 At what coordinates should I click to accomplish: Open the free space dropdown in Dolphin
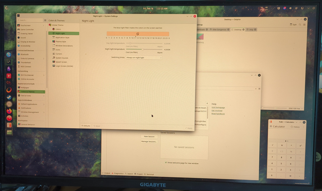[x=295, y=108]
